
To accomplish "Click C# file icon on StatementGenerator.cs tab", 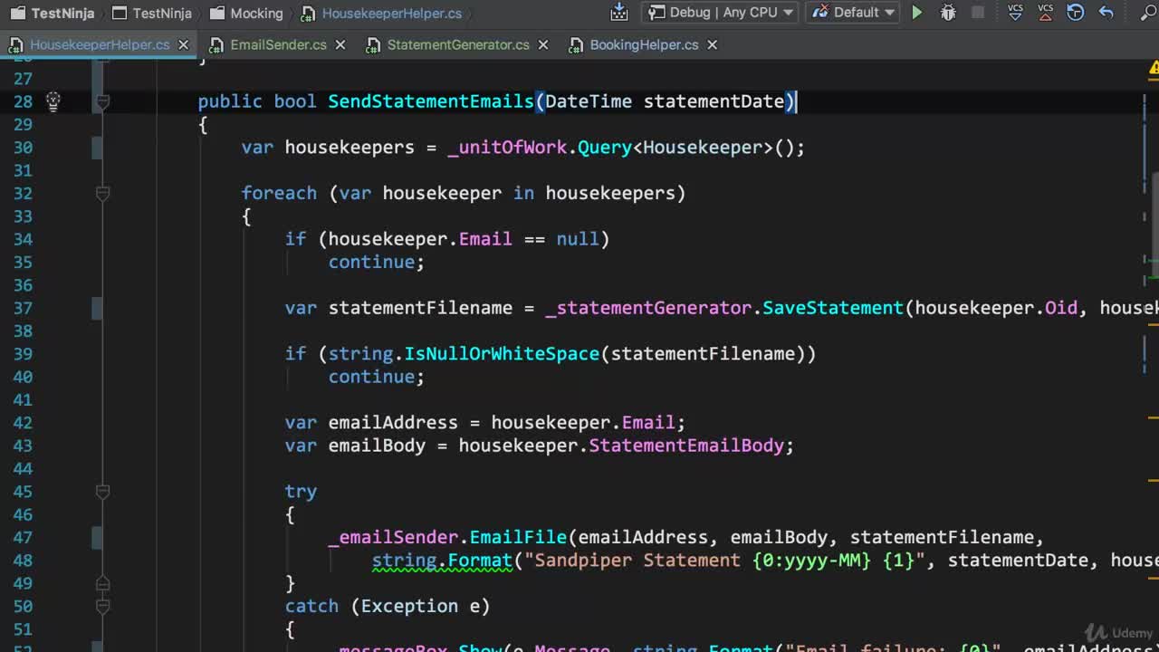I will pyautogui.click(x=373, y=44).
